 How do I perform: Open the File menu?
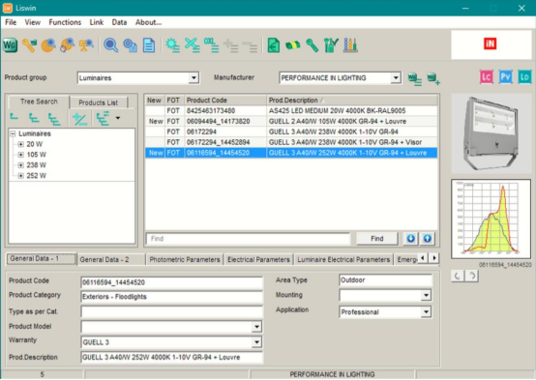[11, 22]
